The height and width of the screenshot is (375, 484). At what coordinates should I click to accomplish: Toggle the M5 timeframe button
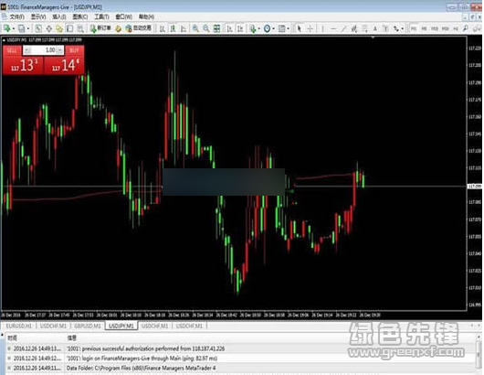[424, 28]
